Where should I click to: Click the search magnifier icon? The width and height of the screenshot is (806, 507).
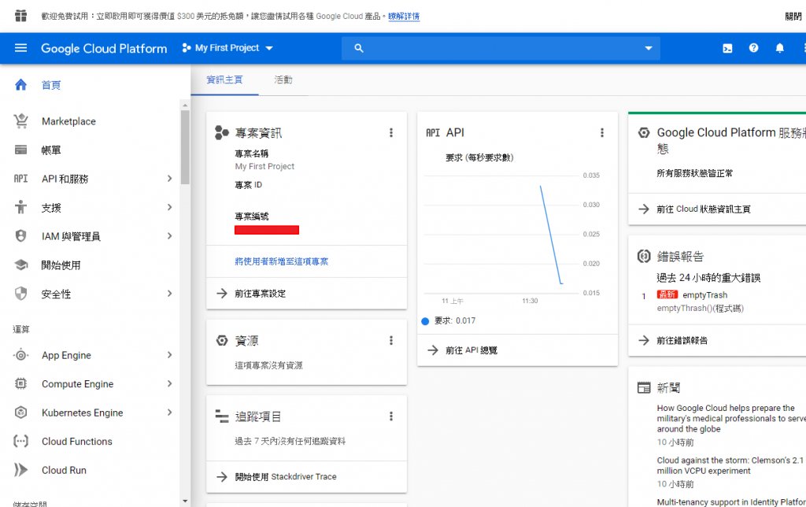click(x=359, y=48)
